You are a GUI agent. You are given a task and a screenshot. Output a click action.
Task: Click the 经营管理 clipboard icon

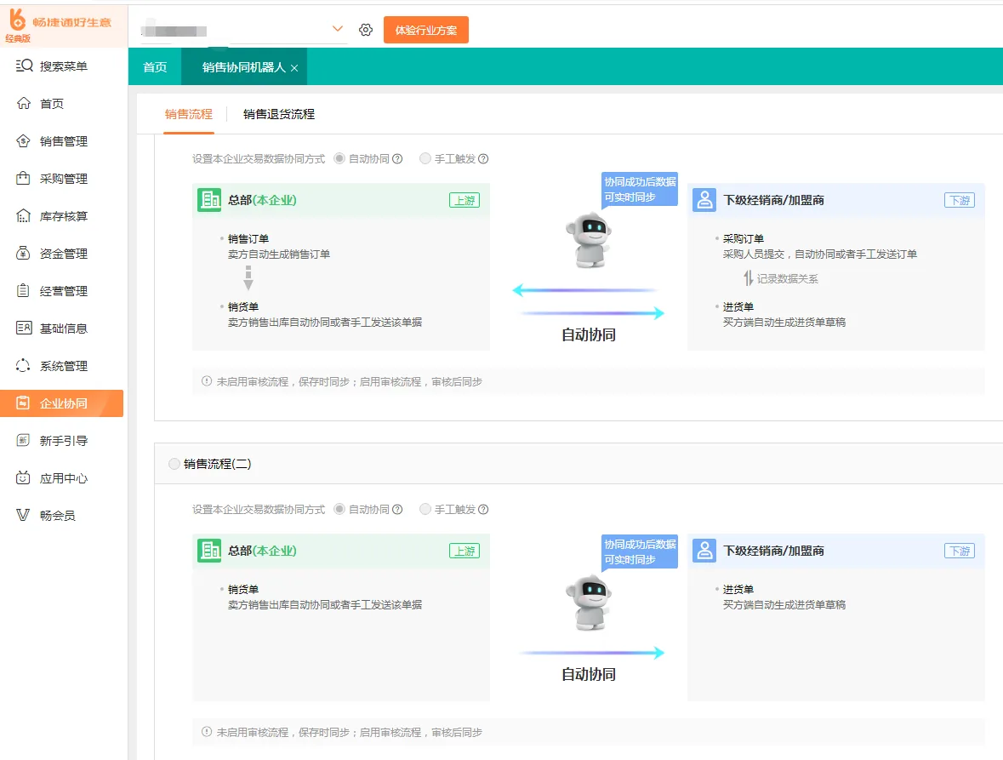pos(24,291)
